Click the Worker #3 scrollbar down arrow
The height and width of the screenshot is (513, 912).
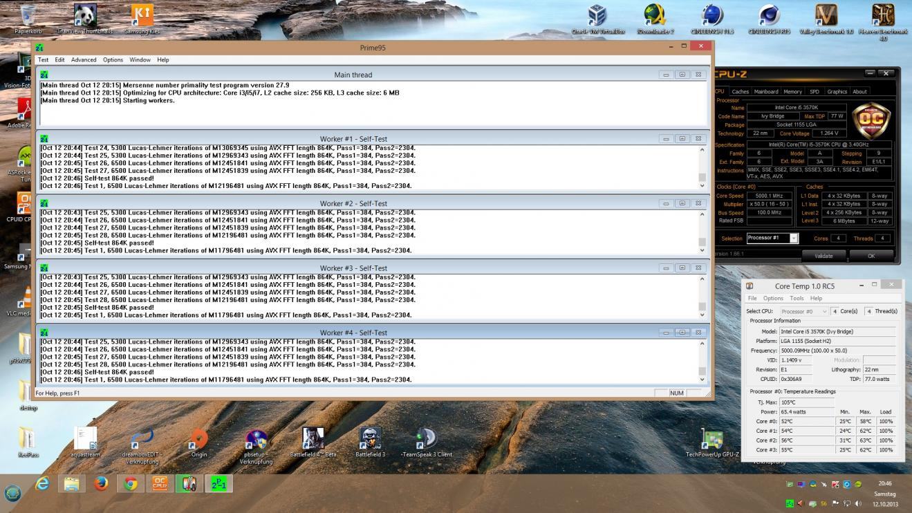coord(702,315)
